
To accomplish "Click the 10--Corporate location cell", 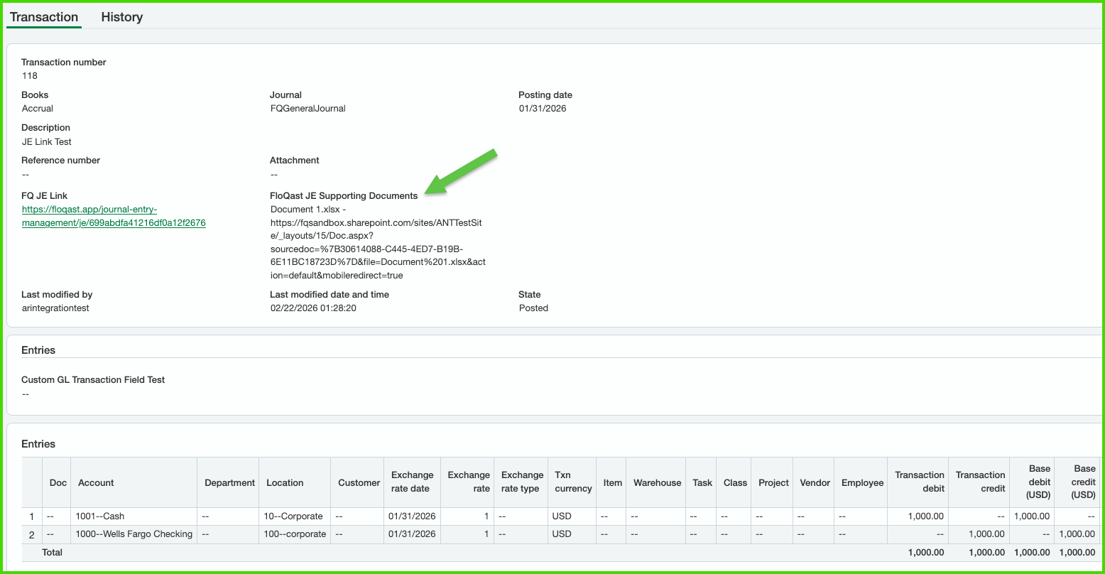I will (293, 516).
